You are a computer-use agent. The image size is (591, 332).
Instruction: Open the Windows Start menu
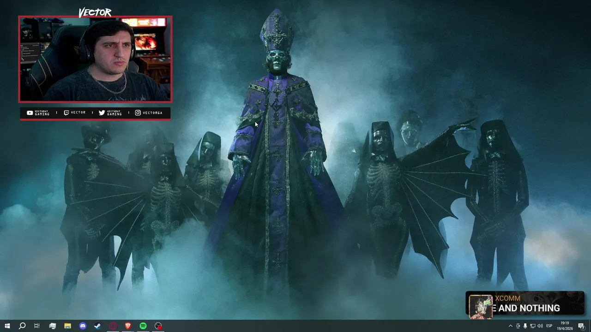click(7, 326)
